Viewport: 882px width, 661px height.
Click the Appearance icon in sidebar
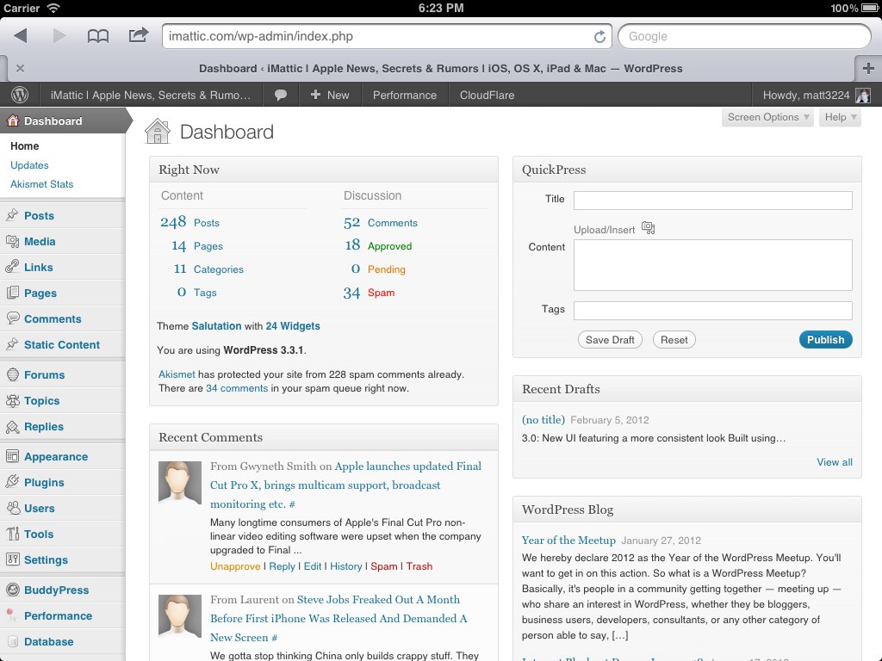(12, 456)
